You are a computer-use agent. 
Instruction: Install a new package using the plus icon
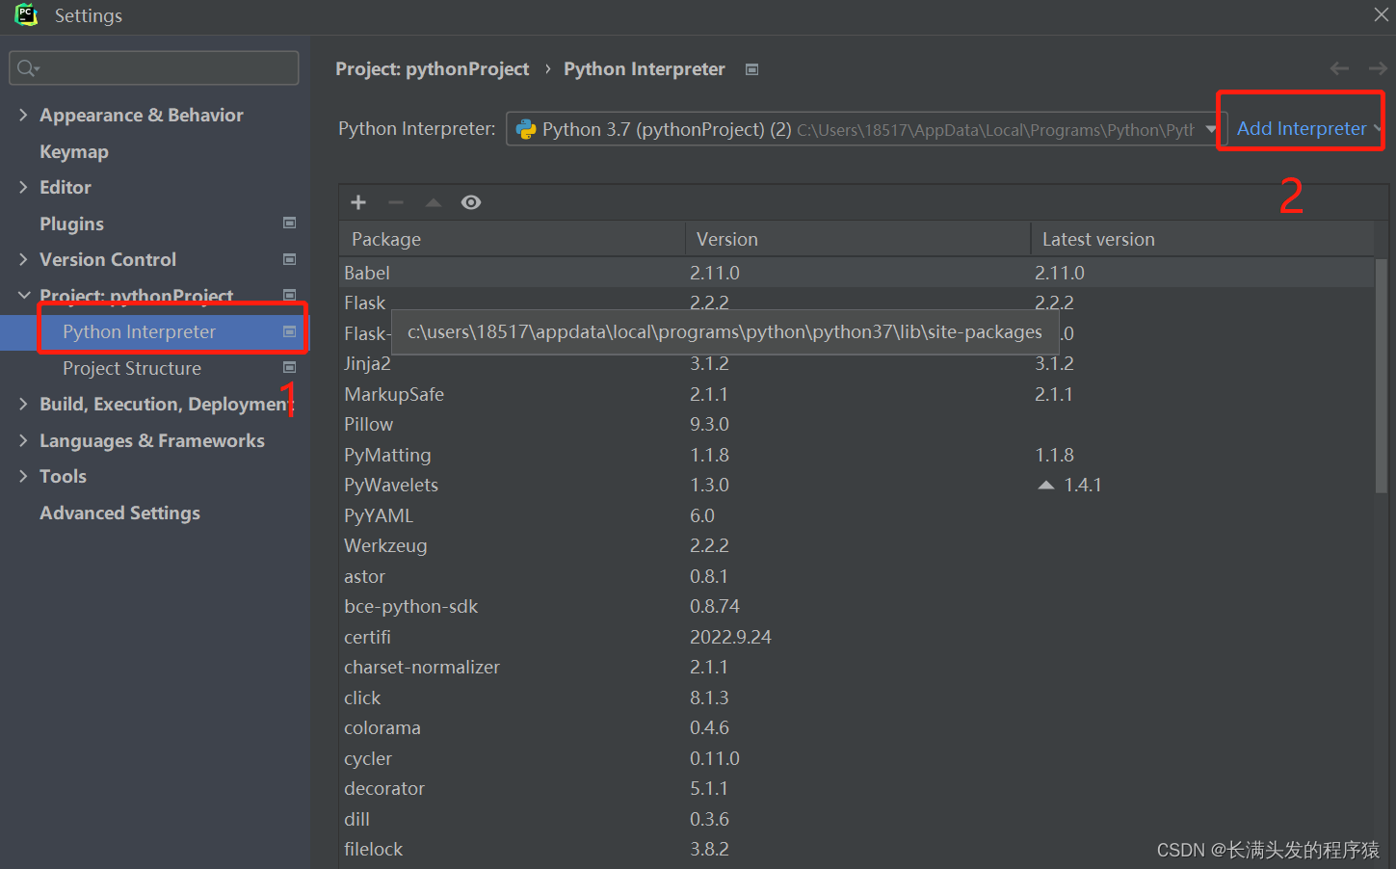click(x=357, y=202)
